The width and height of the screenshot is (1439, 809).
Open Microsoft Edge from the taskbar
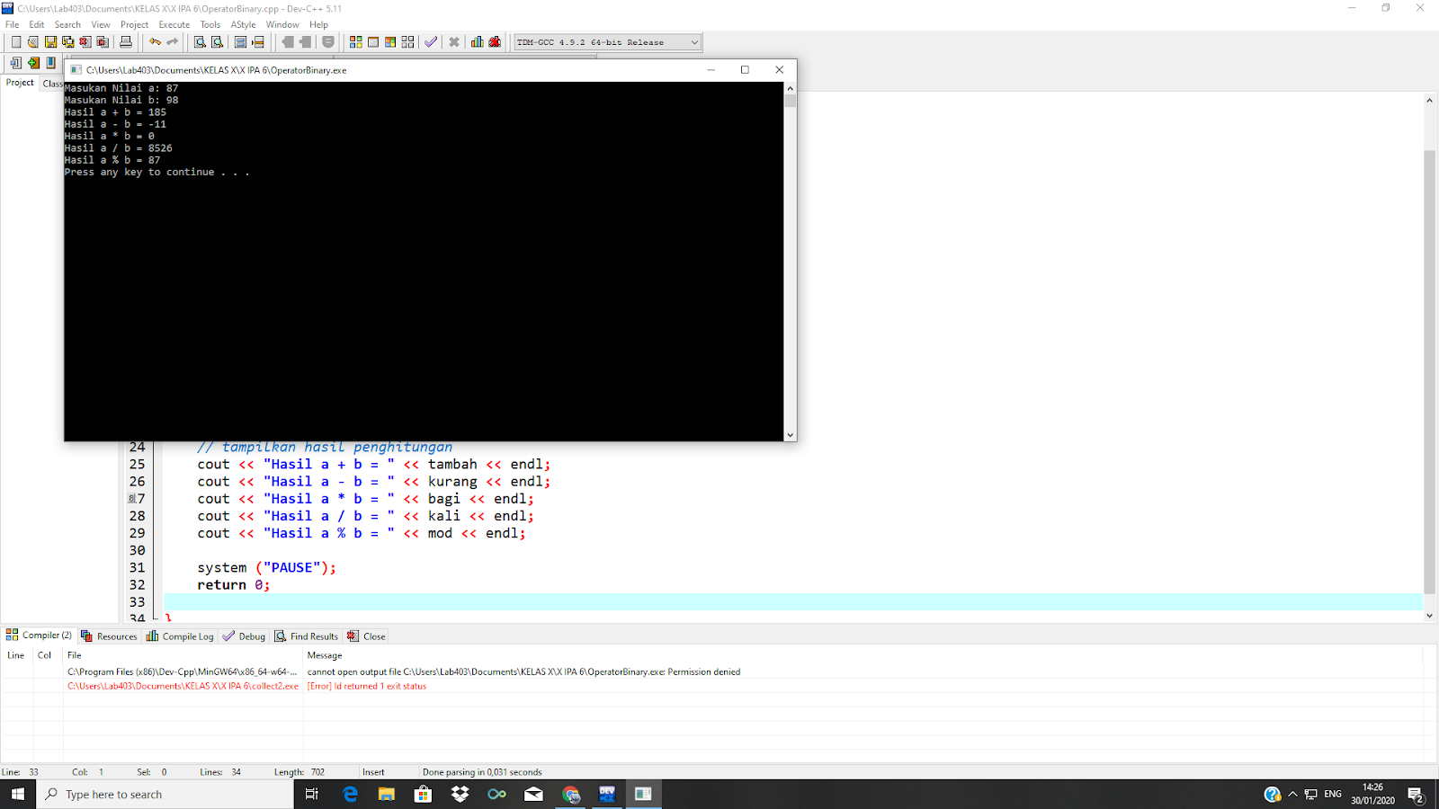pos(350,794)
